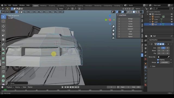Open the Vertex menu

coord(47,12)
